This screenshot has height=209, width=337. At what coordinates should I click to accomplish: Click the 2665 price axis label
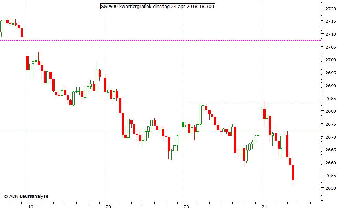(x=330, y=150)
